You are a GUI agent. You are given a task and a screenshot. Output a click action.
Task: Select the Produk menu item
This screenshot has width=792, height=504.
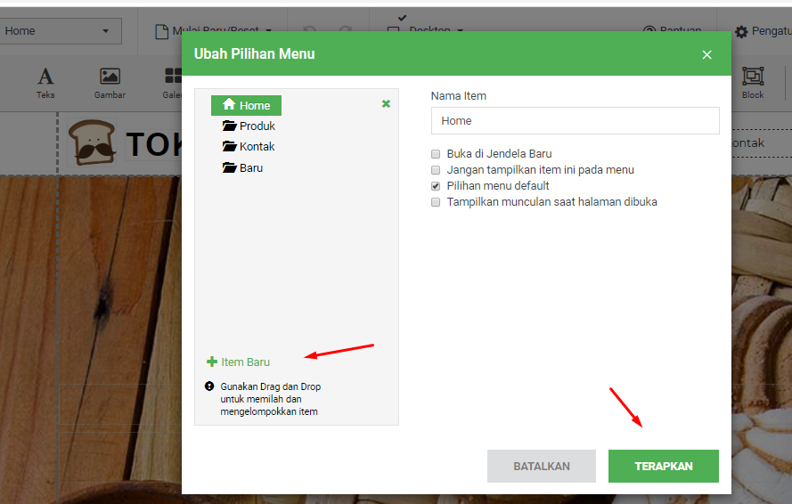tap(249, 126)
